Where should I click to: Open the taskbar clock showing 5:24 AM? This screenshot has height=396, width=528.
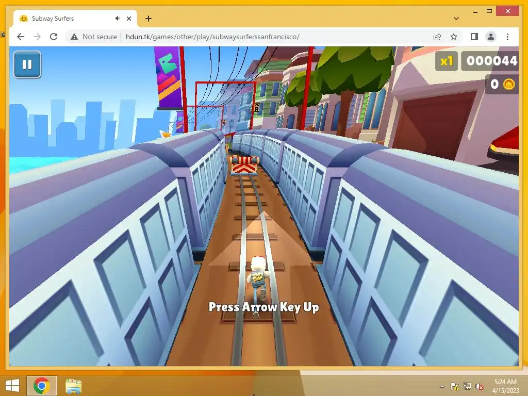click(x=505, y=386)
